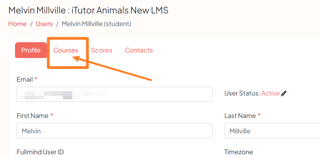Click the User Status label text
The width and height of the screenshot is (320, 157).
pyautogui.click(x=242, y=93)
